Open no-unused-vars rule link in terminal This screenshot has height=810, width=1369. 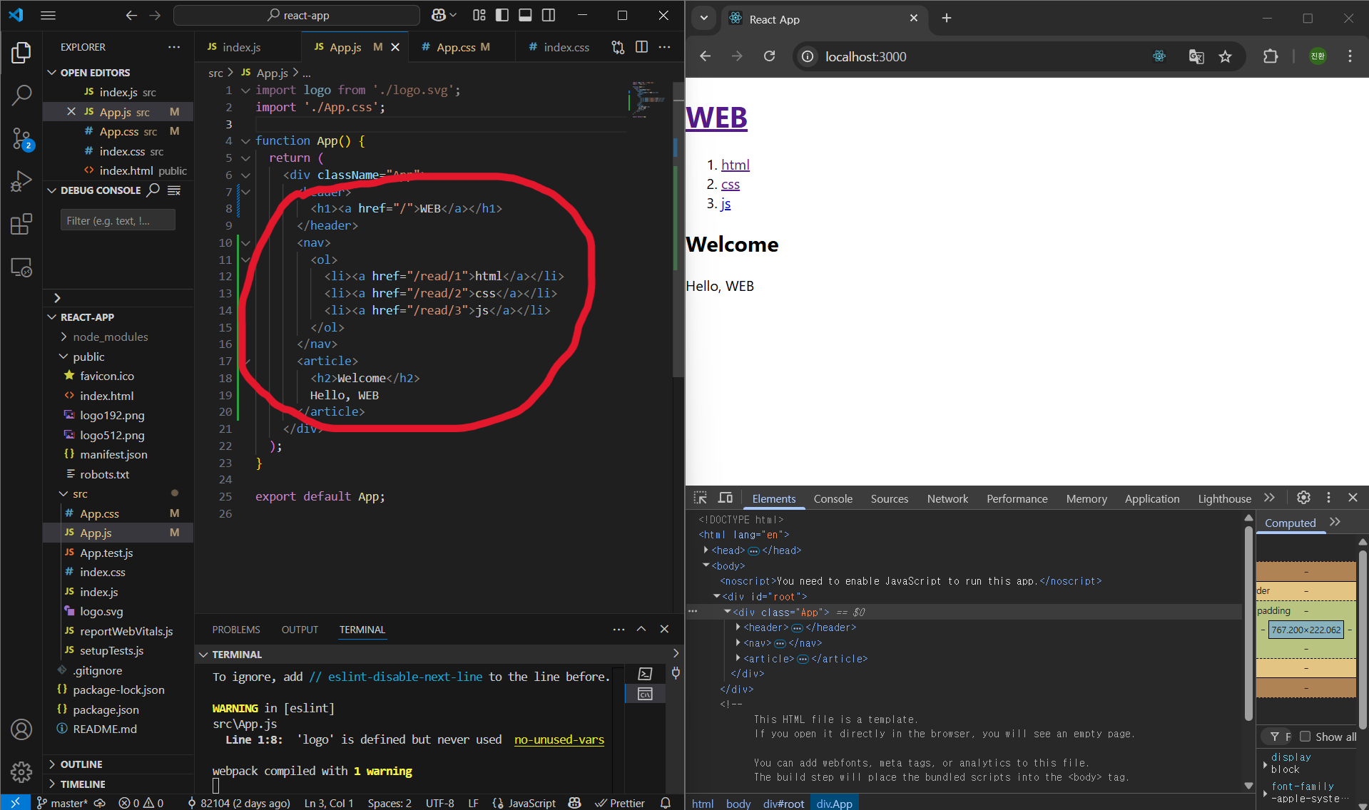click(559, 740)
